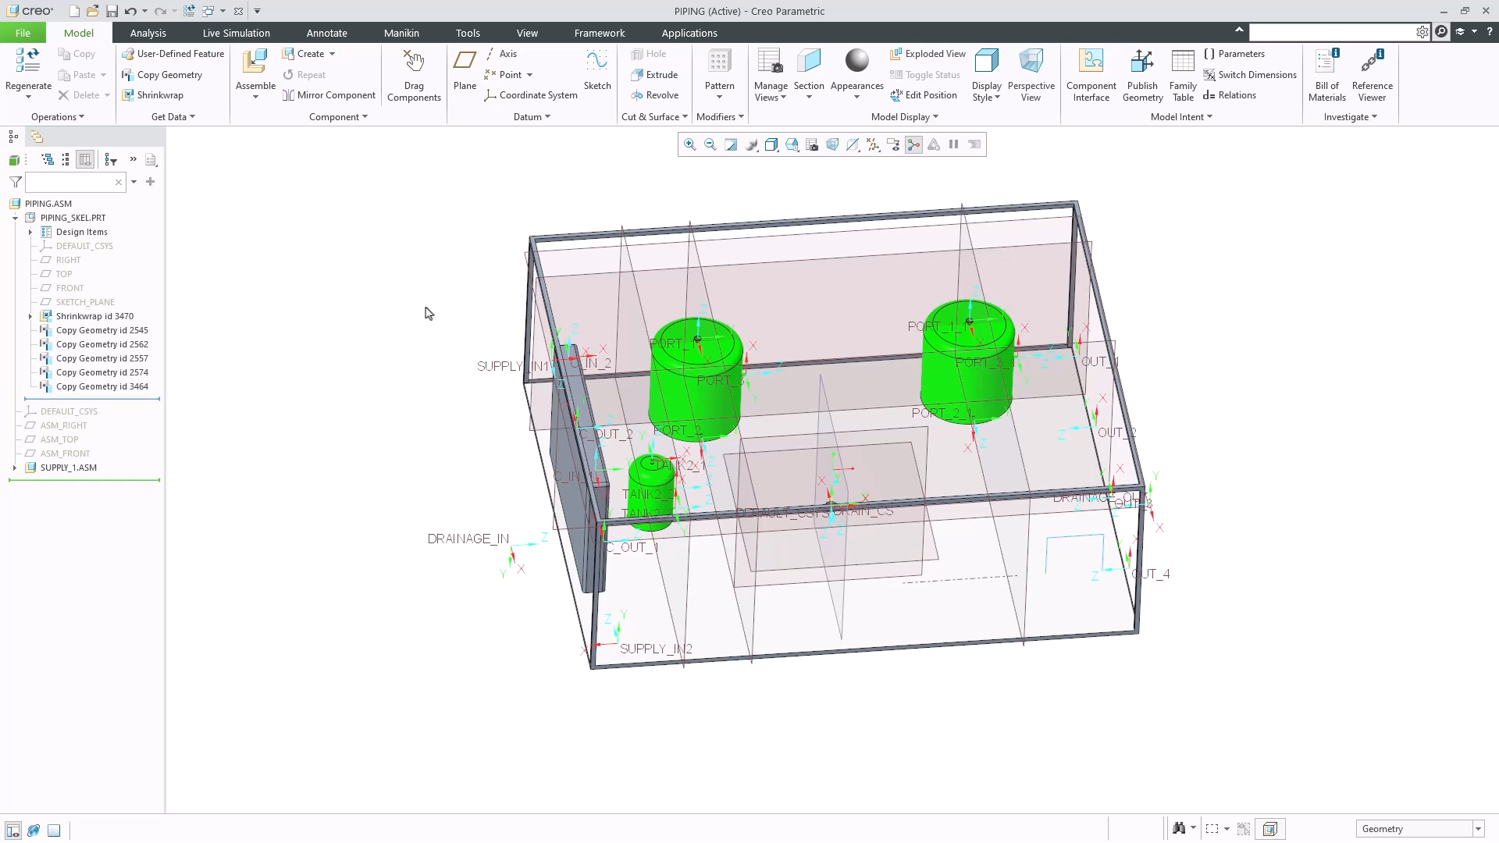1499x843 pixels.
Task: Click the Exploded View button
Action: click(928, 53)
